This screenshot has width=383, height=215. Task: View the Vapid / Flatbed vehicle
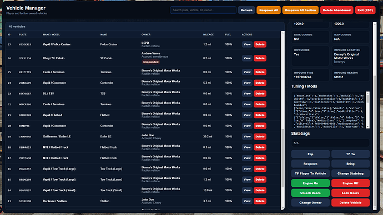(247, 115)
